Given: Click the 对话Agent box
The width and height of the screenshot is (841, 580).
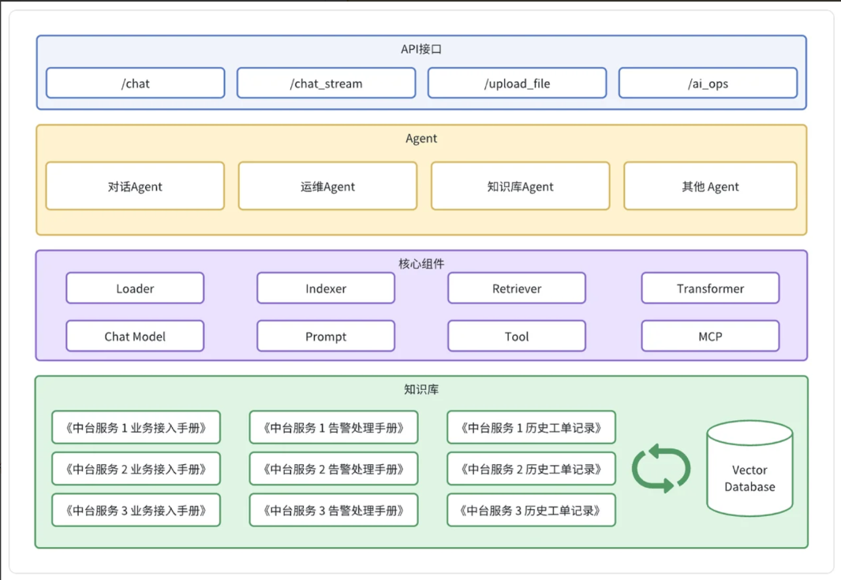Looking at the screenshot, I should pyautogui.click(x=135, y=187).
